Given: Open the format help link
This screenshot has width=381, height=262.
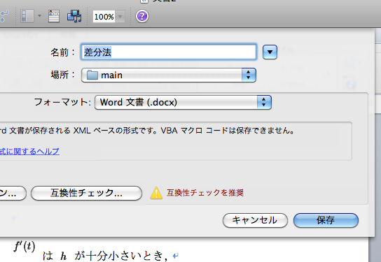Looking at the screenshot, I should [29, 152].
